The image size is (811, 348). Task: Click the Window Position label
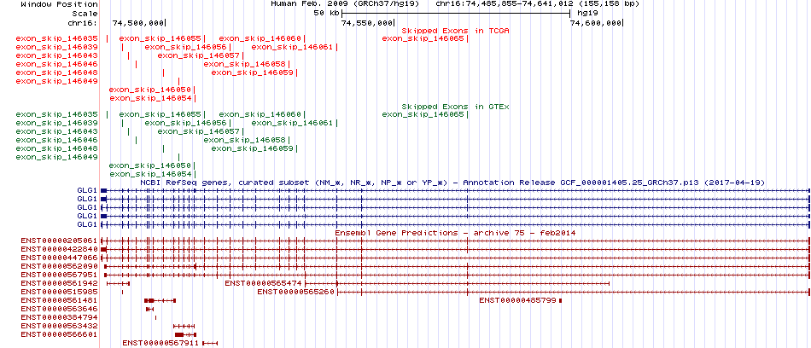pos(59,3)
